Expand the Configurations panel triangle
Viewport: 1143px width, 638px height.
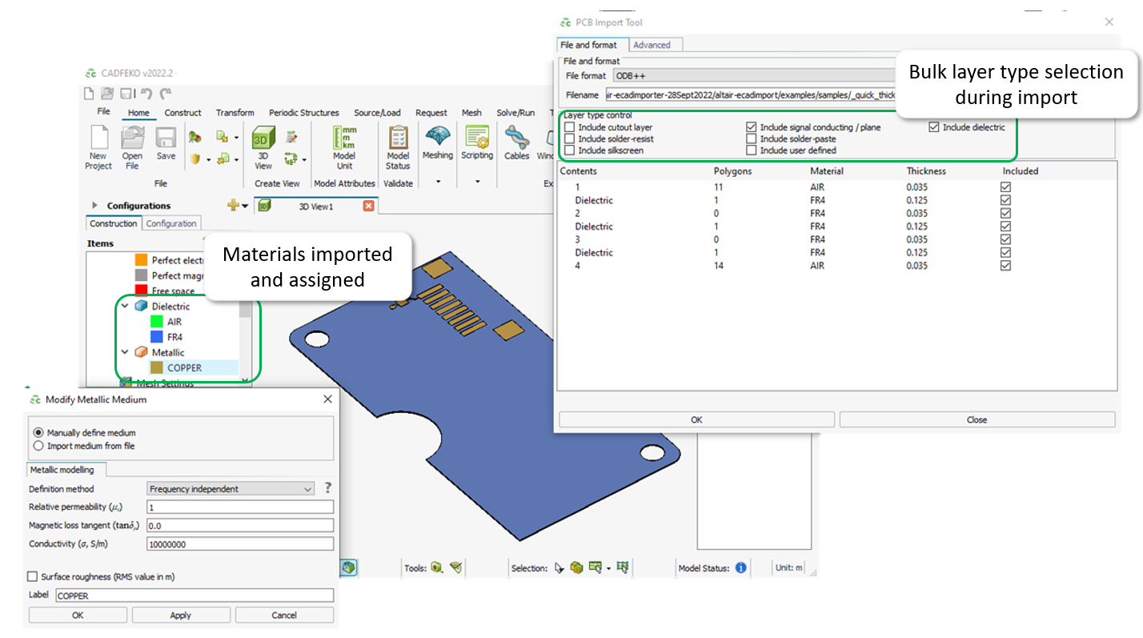(96, 206)
